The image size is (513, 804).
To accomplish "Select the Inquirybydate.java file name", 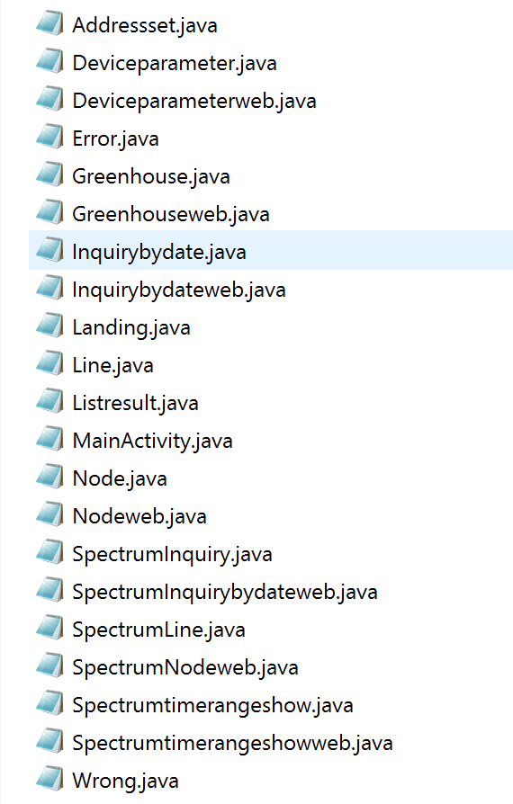I will pos(159,253).
